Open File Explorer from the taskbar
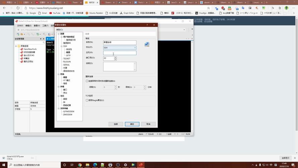This screenshot has width=298, height=168. (x=87, y=165)
